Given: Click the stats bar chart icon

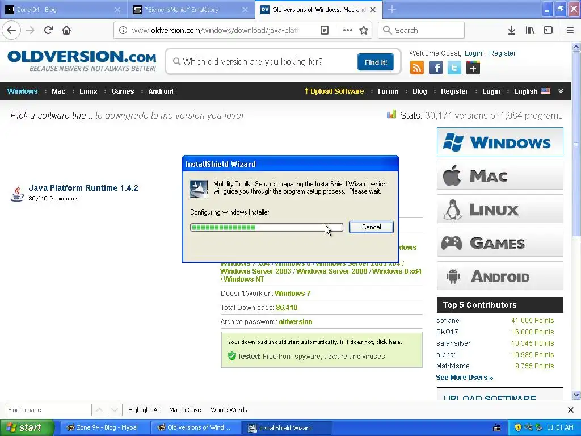Looking at the screenshot, I should (x=391, y=114).
